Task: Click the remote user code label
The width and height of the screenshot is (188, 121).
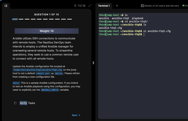Action: (x=43, y=73)
